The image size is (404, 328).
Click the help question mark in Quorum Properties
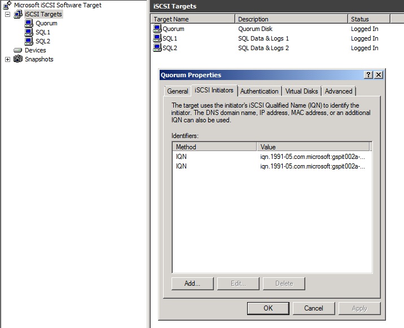click(x=368, y=75)
